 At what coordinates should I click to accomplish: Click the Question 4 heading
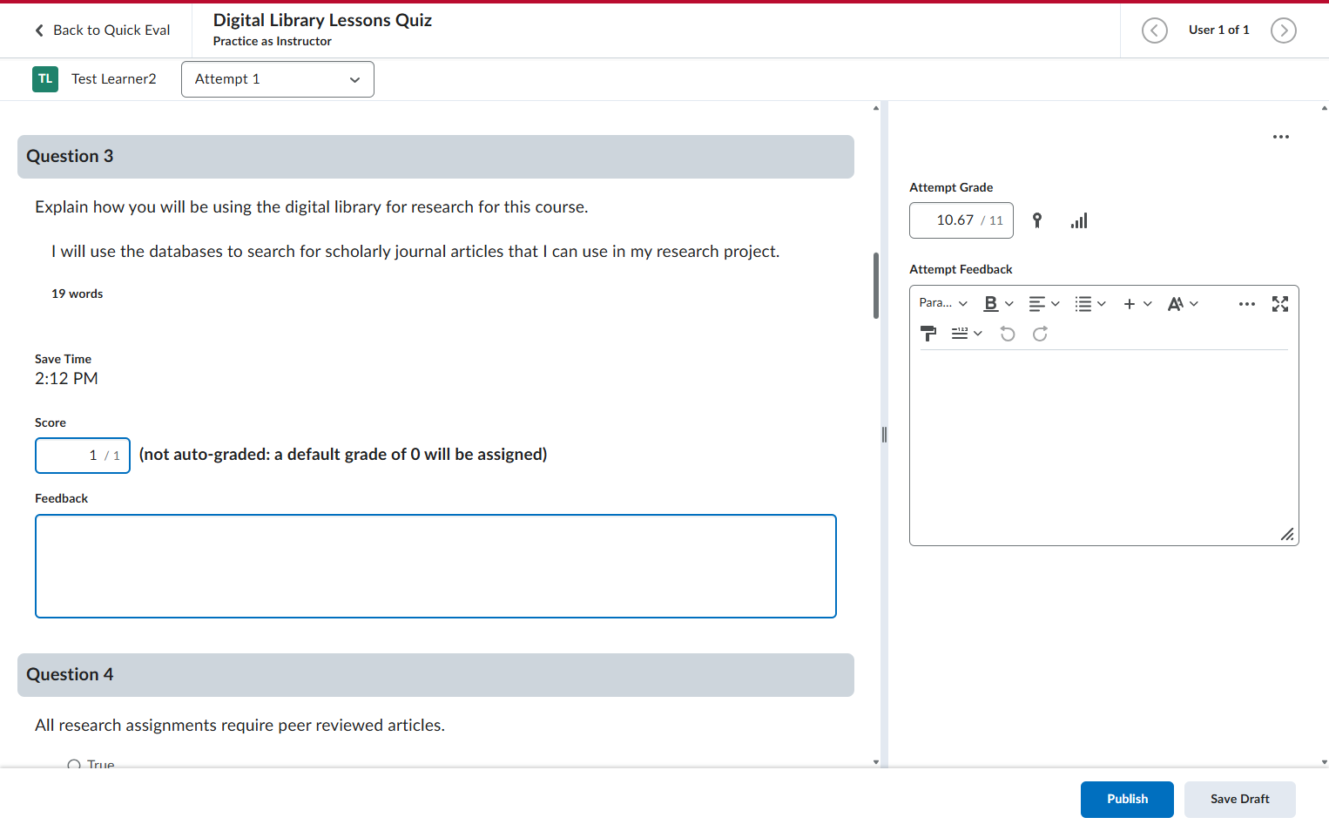pos(70,675)
